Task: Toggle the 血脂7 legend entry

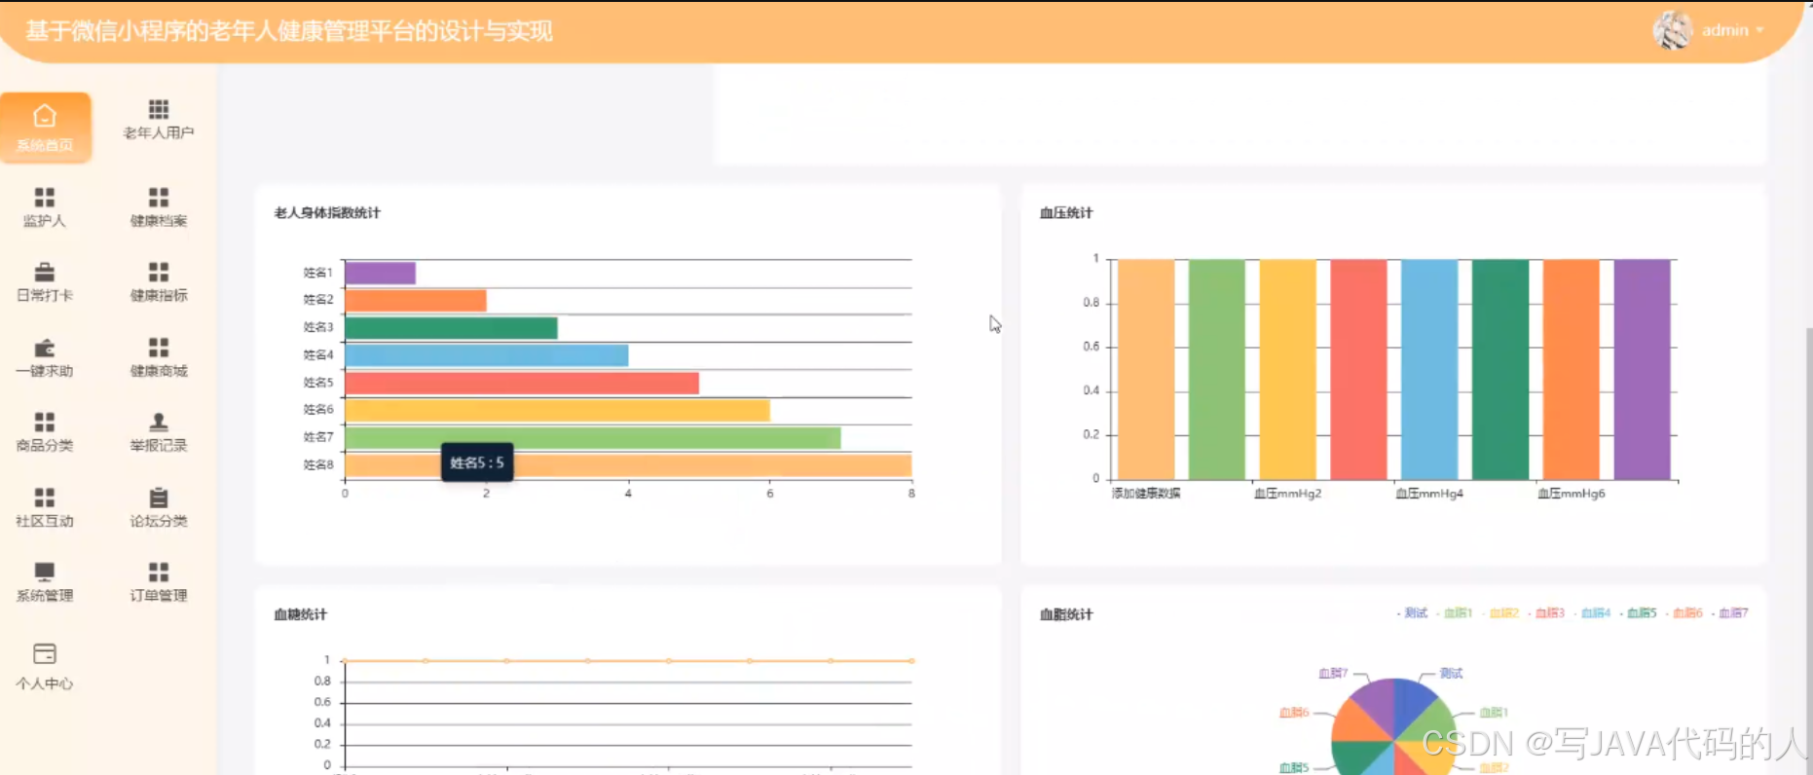Action: coord(1730,613)
